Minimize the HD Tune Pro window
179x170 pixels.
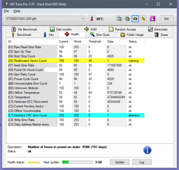(x=146, y=4)
